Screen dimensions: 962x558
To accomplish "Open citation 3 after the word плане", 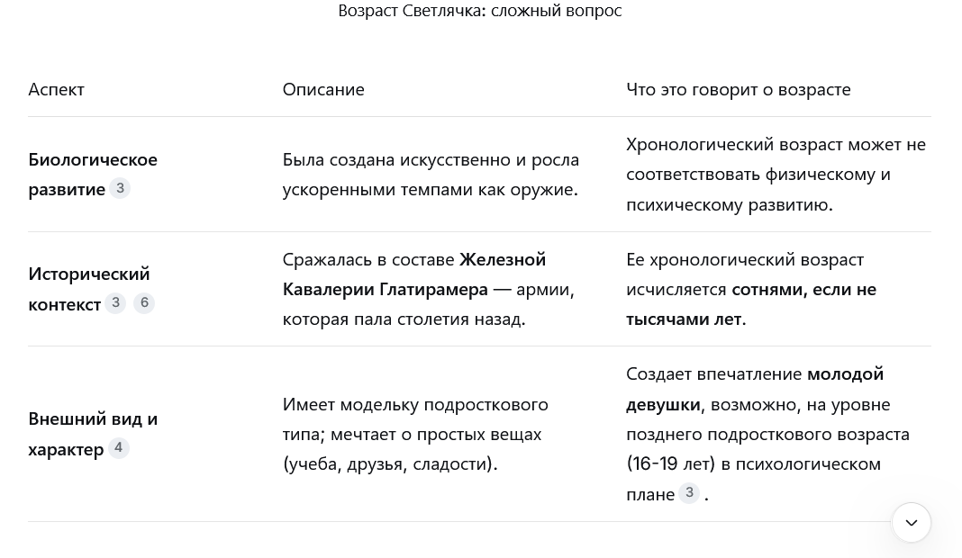I will pyautogui.click(x=689, y=492).
